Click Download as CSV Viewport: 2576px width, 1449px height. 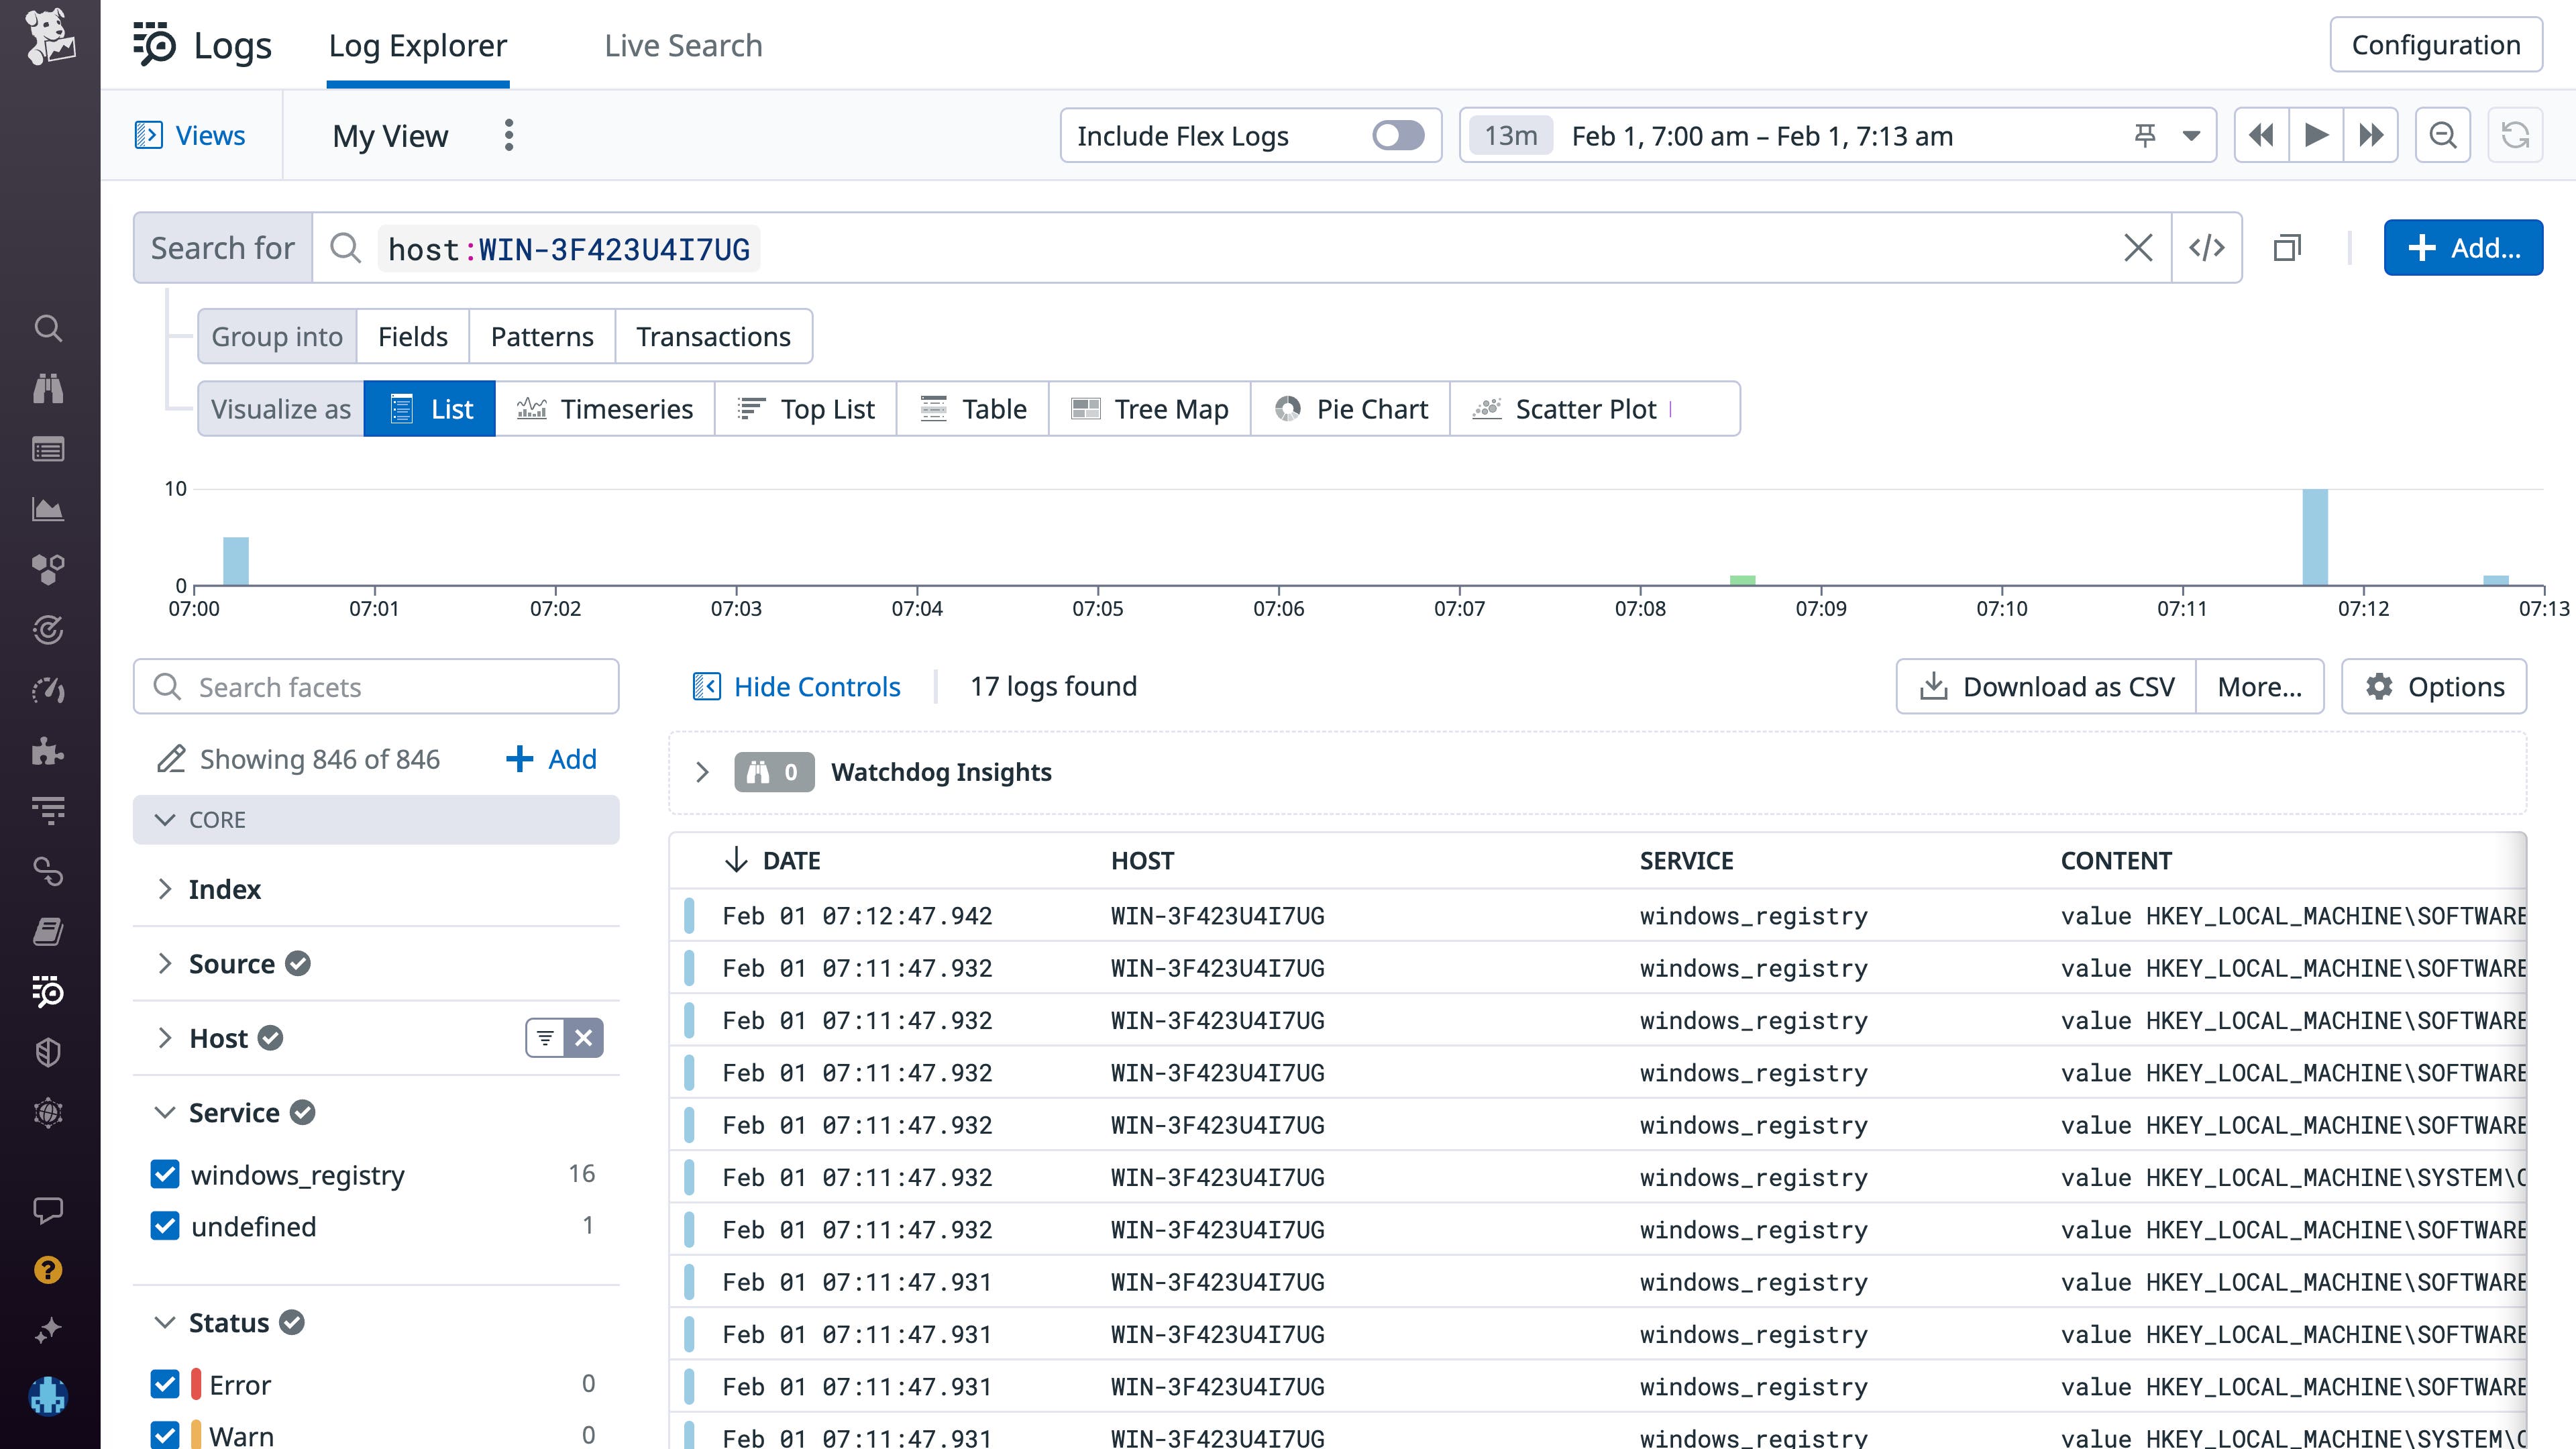pyautogui.click(x=2046, y=686)
